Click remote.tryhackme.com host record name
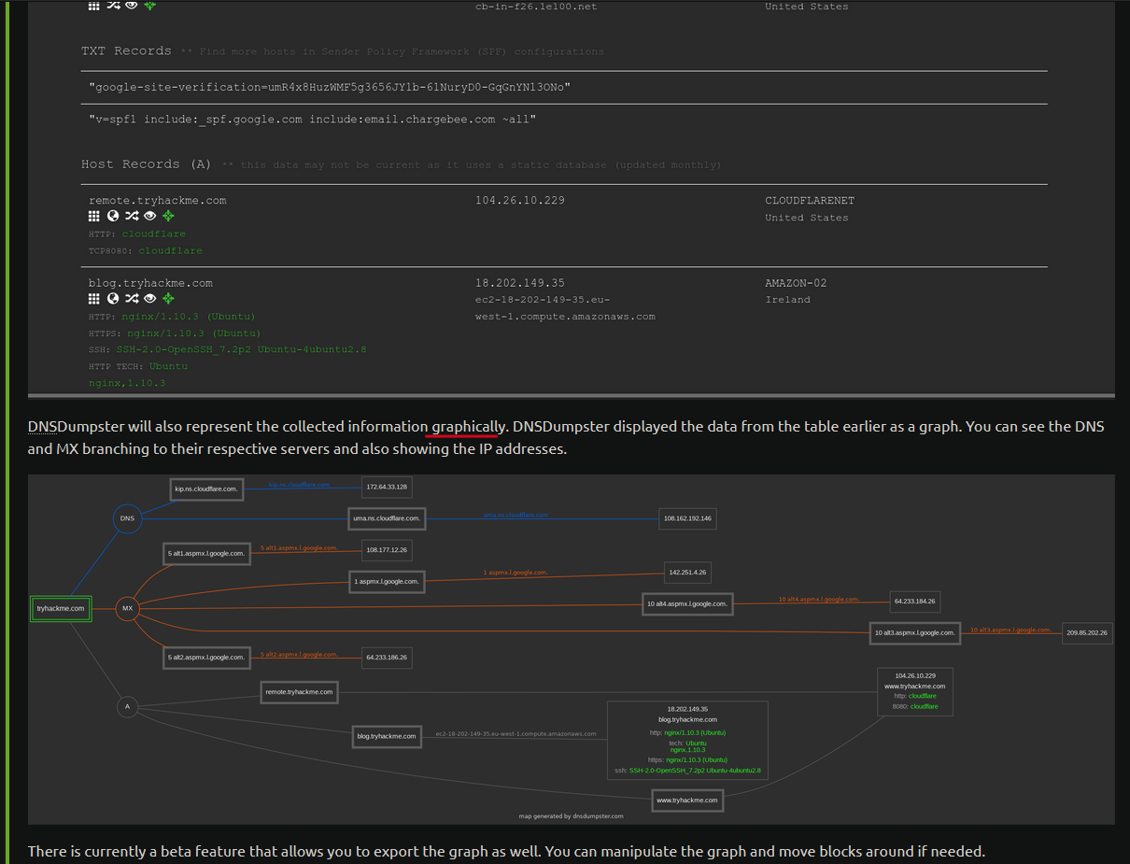 coord(158,201)
